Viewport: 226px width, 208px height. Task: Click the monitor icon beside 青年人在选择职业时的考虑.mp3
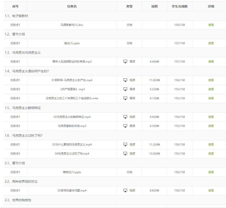coord(125,61)
